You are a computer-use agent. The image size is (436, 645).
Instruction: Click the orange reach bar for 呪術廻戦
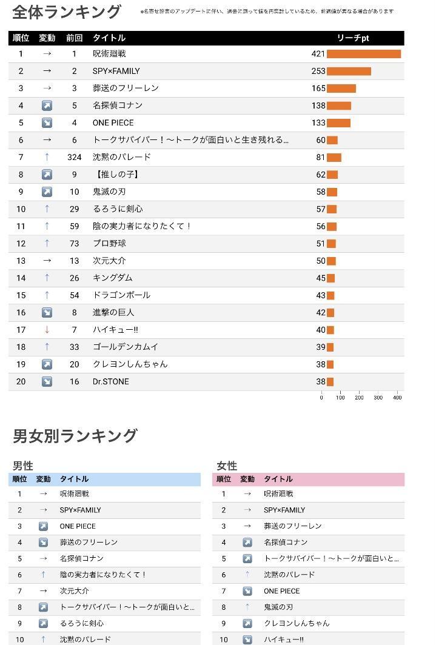point(364,54)
